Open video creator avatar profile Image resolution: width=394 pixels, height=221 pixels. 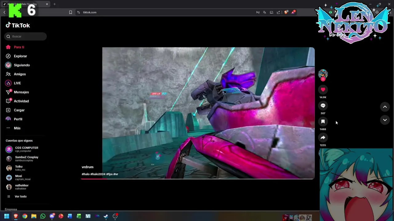[x=323, y=74]
